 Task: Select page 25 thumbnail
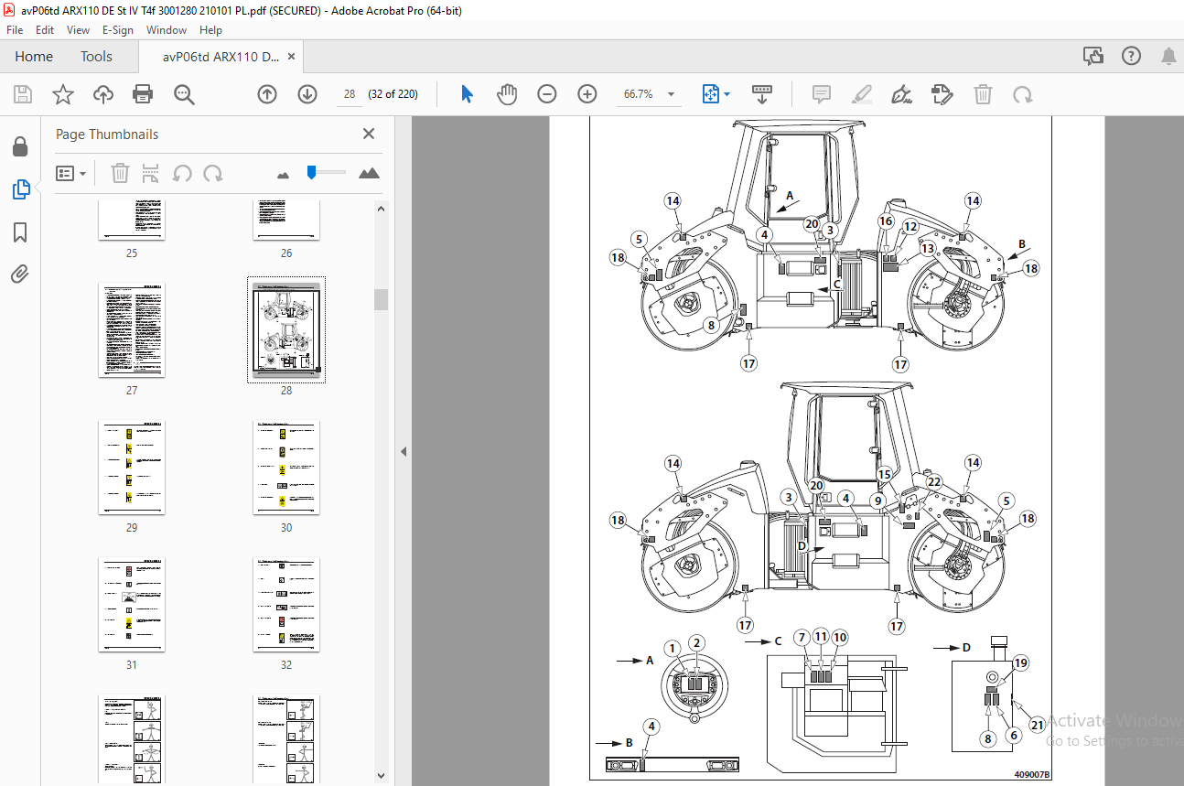[132, 222]
